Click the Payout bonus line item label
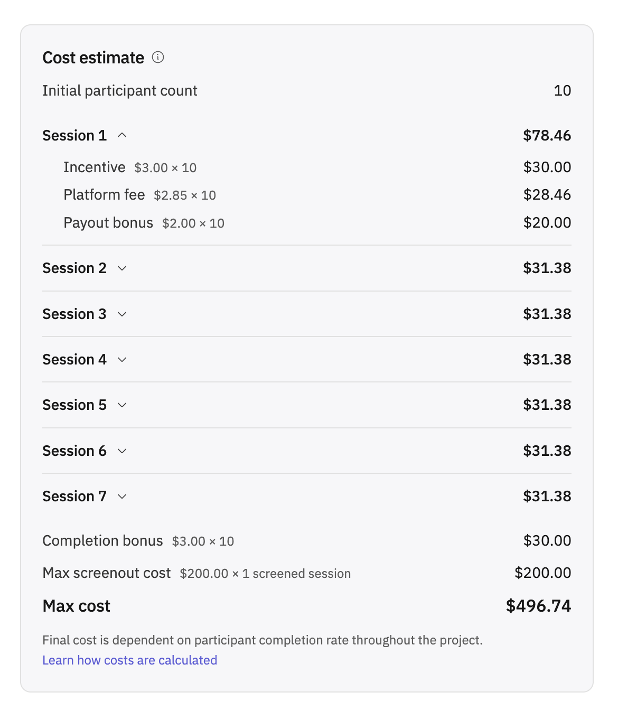This screenshot has width=618, height=711. [x=108, y=223]
